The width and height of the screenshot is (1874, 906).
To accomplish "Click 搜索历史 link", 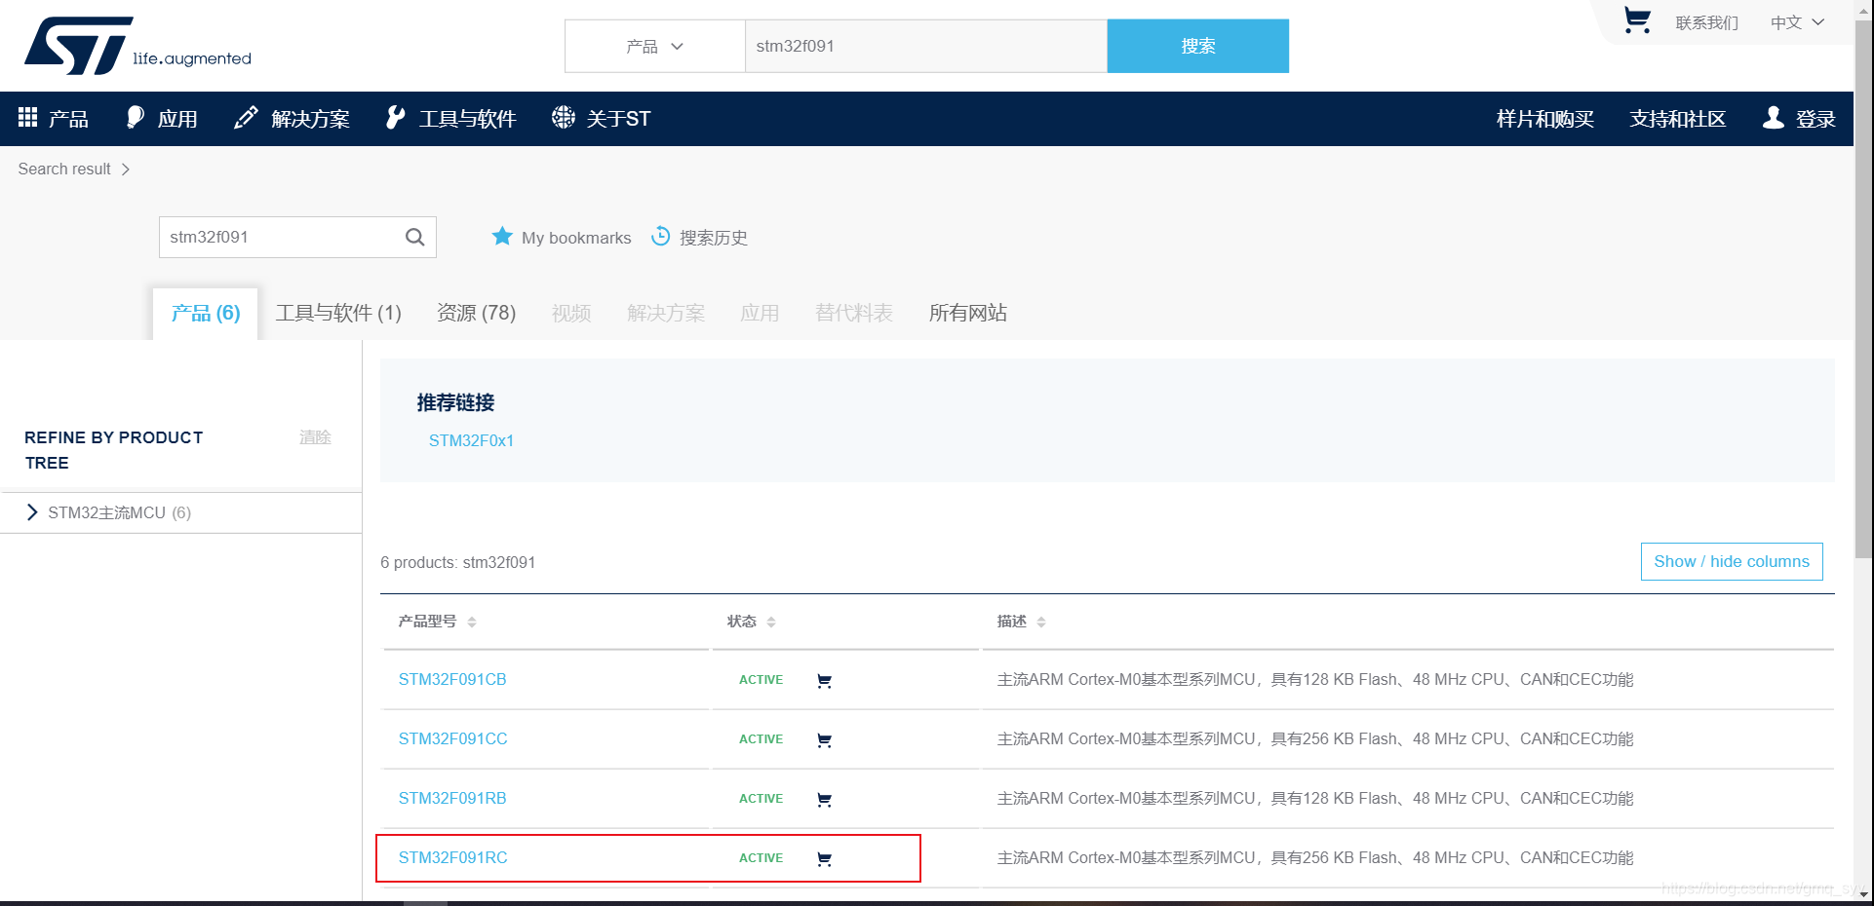I will pos(714,238).
